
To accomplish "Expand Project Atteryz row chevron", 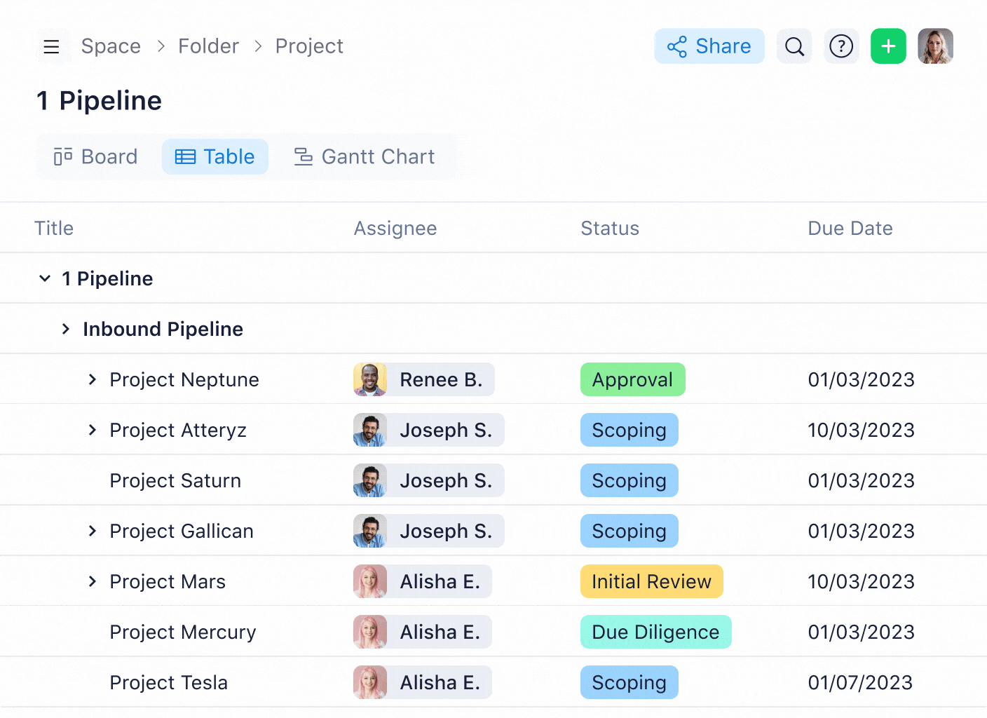I will [92, 430].
